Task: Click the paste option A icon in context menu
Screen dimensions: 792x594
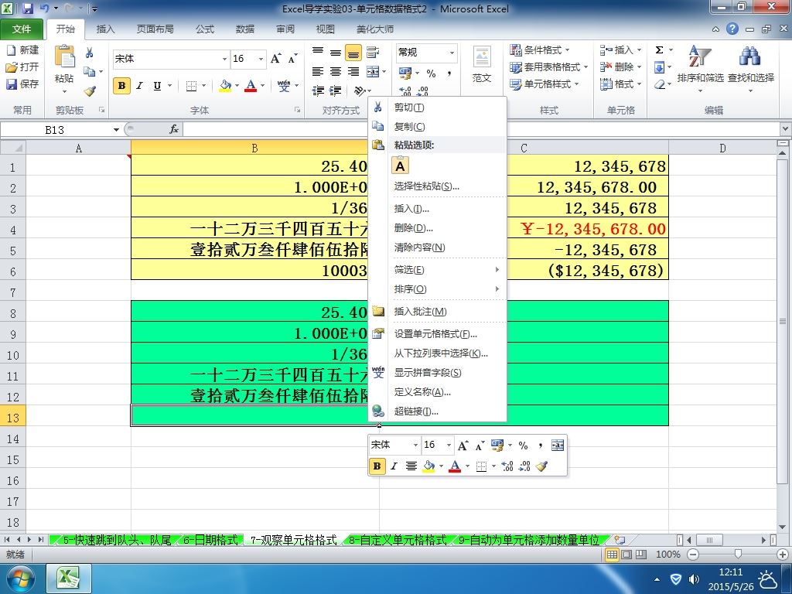Action: point(400,166)
